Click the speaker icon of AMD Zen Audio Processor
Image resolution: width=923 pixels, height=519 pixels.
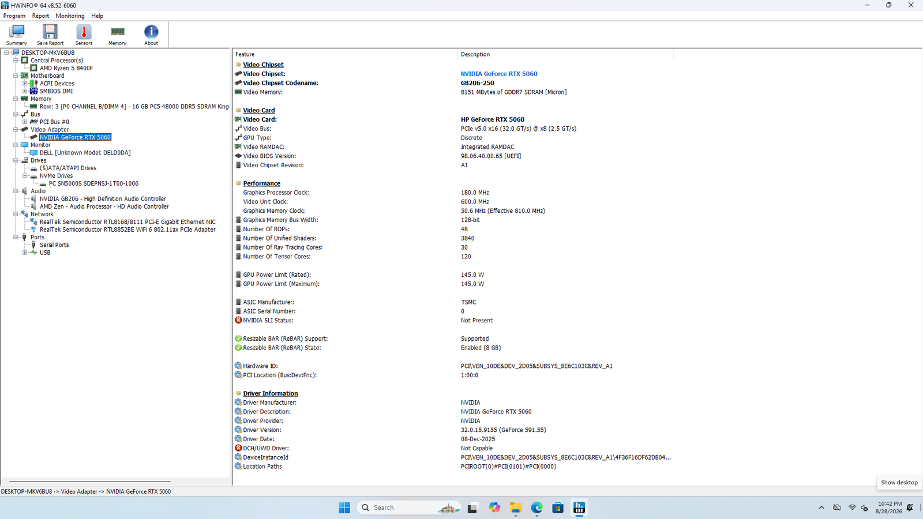(33, 206)
